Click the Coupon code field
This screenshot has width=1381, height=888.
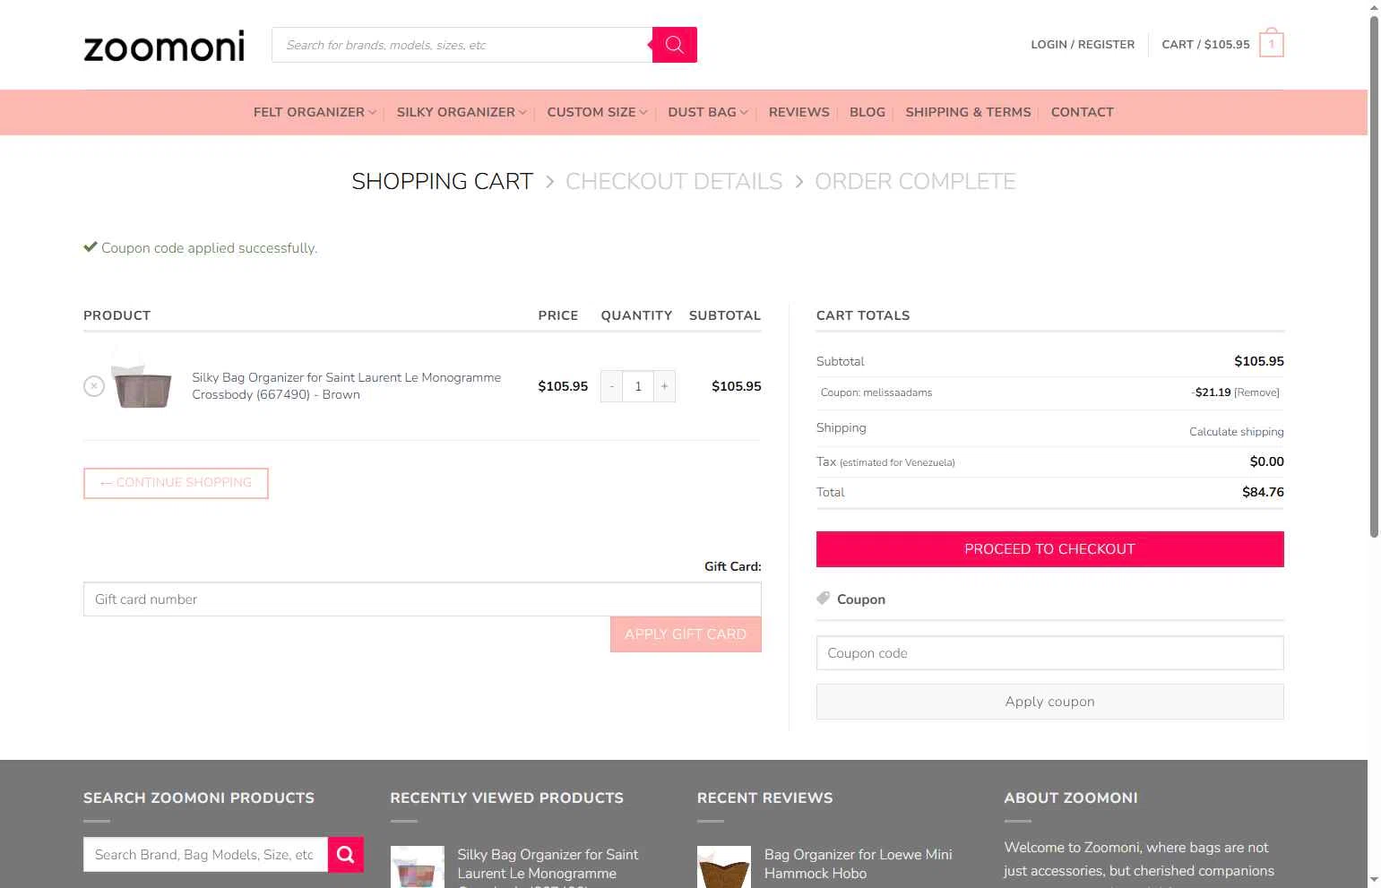[1049, 653]
